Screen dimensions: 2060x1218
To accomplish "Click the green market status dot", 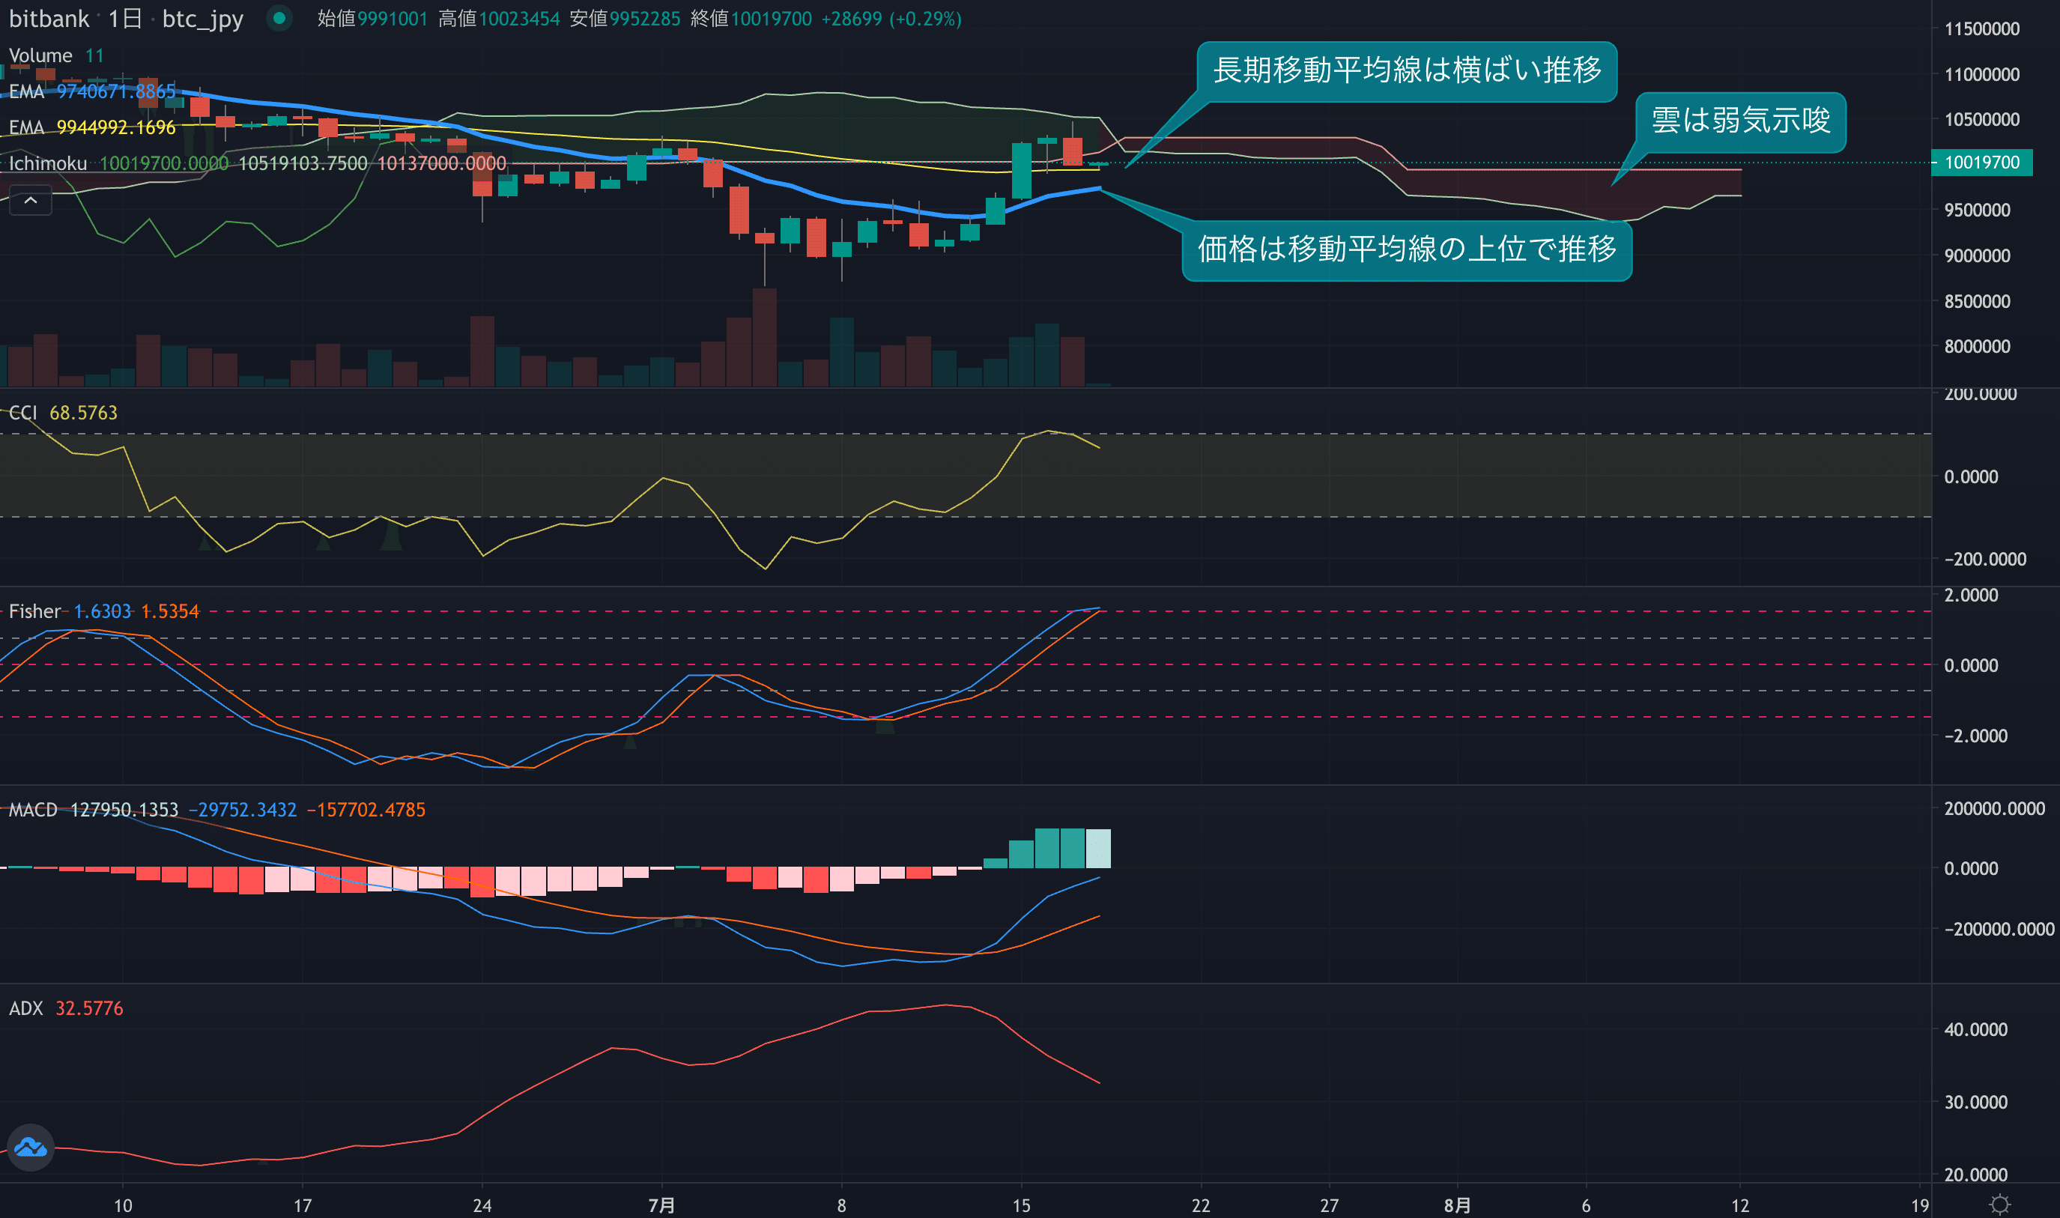I will point(279,18).
